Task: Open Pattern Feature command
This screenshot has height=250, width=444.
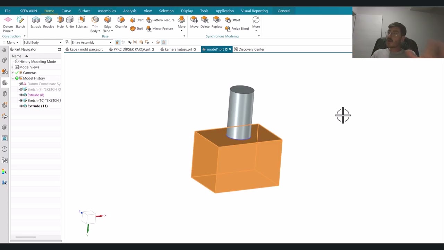Action: tap(160, 20)
